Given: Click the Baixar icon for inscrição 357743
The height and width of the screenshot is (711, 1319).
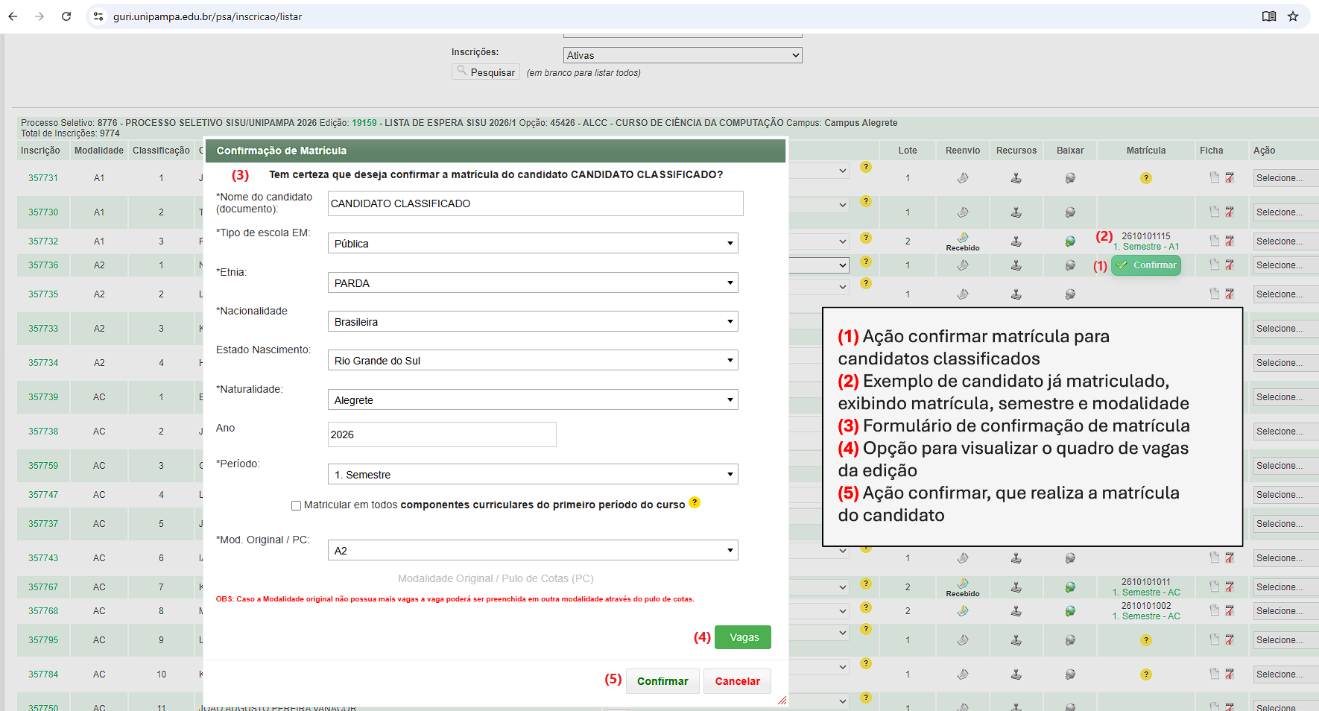Looking at the screenshot, I should coord(1070,558).
